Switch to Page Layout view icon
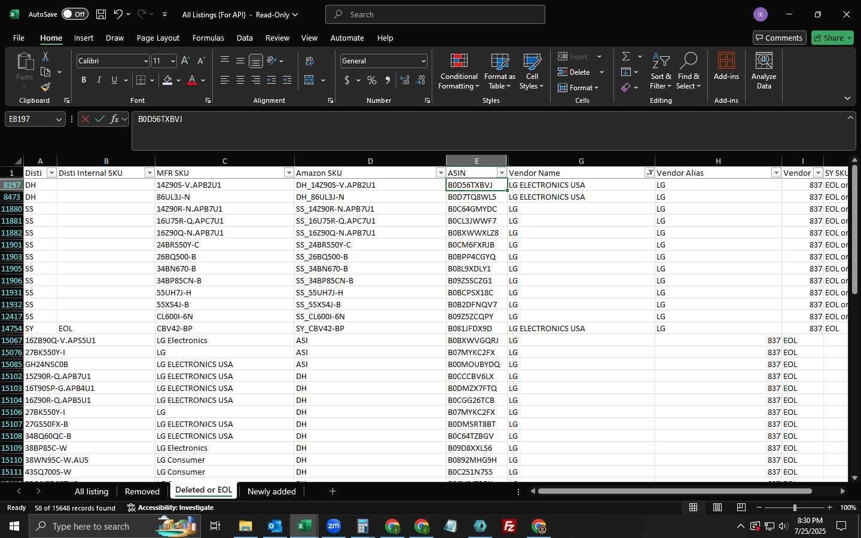 (717, 508)
